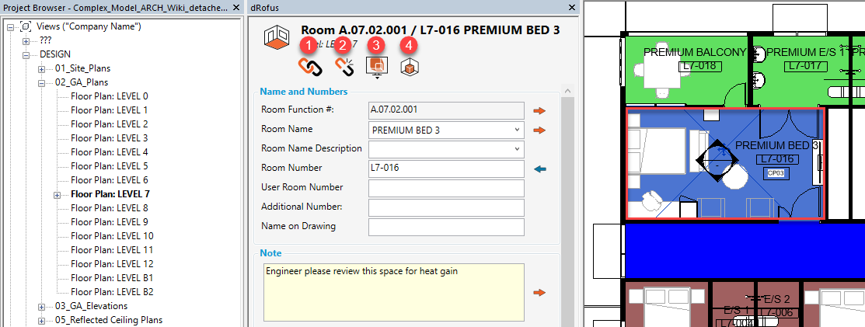Click the User Room Number field
The image size is (865, 327).
click(446, 189)
